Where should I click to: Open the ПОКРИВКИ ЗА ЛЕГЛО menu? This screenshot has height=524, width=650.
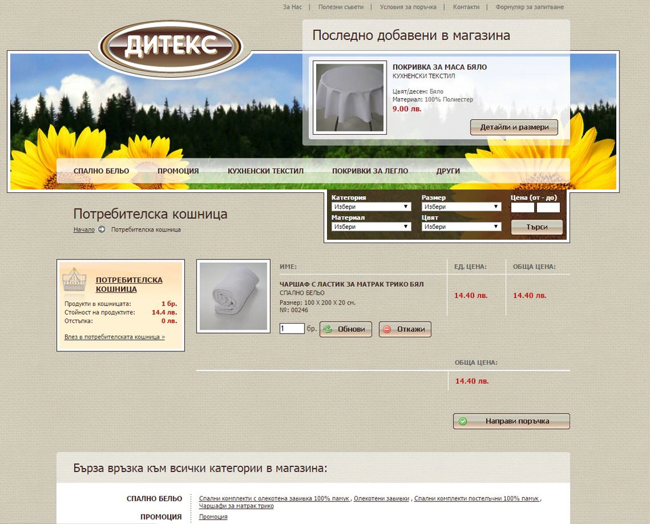pyautogui.click(x=370, y=171)
